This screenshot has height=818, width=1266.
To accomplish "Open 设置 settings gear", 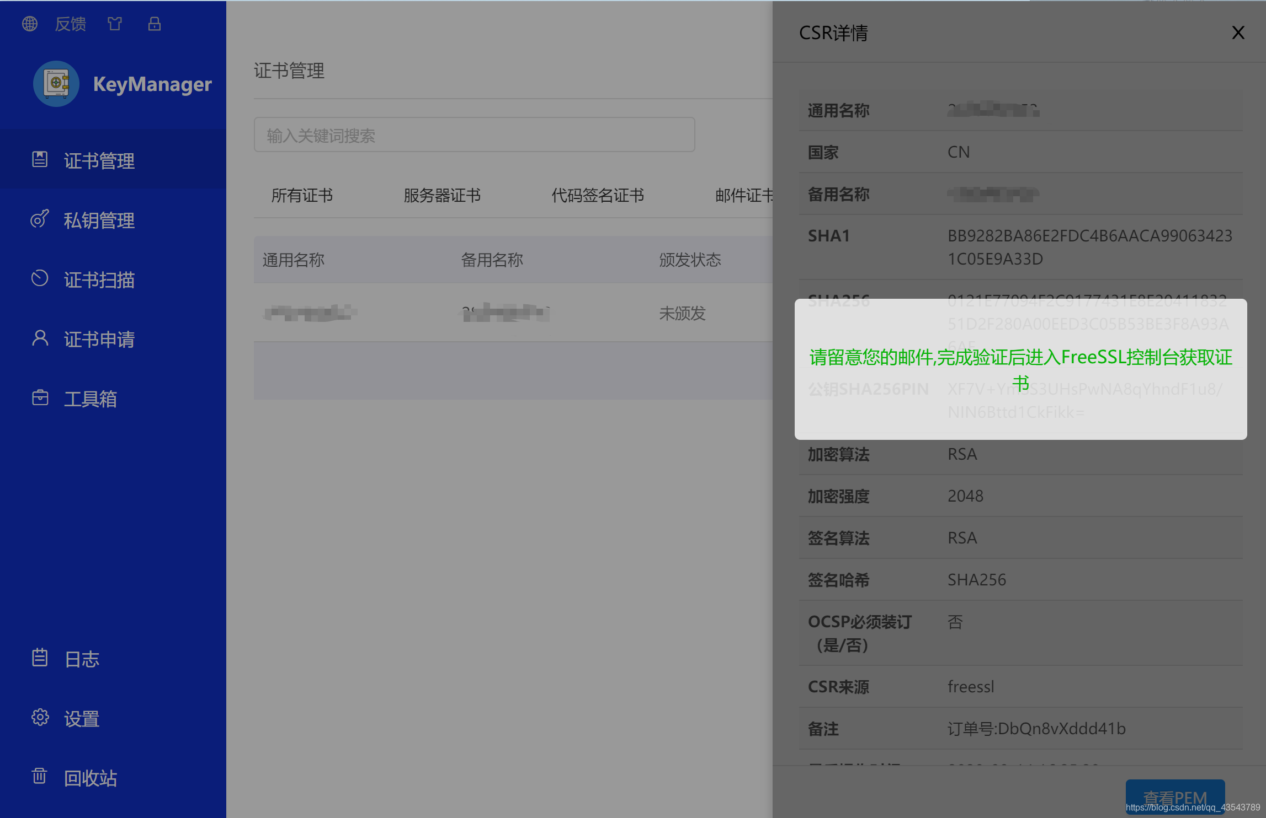I will 40,718.
